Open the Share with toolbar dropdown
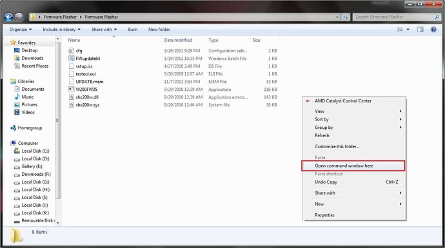This screenshot has height=248, width=445. [x=104, y=30]
